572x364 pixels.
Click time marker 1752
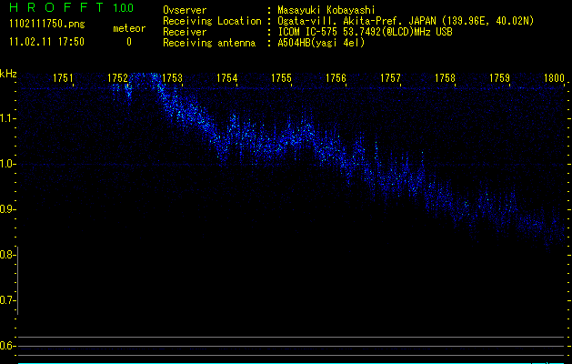[x=118, y=78]
